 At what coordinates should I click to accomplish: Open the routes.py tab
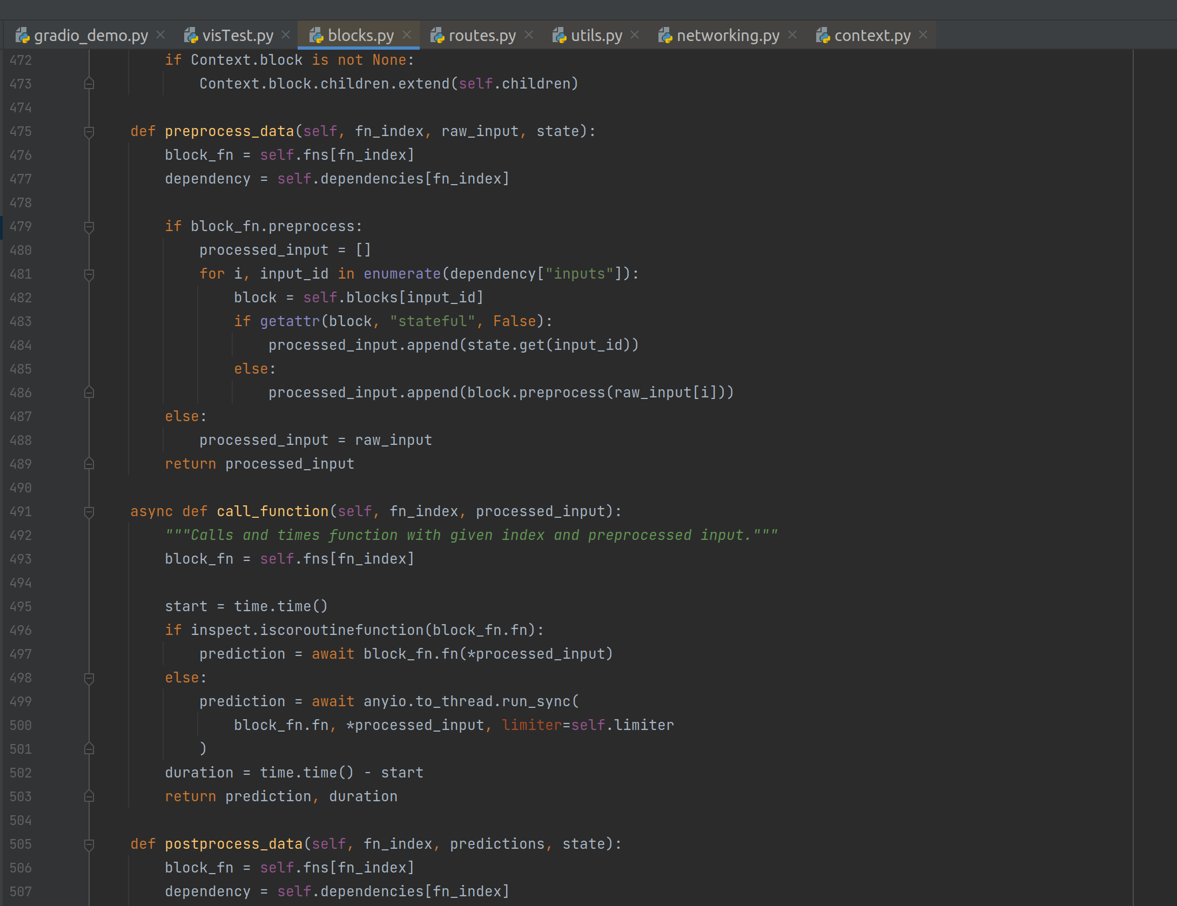[482, 36]
